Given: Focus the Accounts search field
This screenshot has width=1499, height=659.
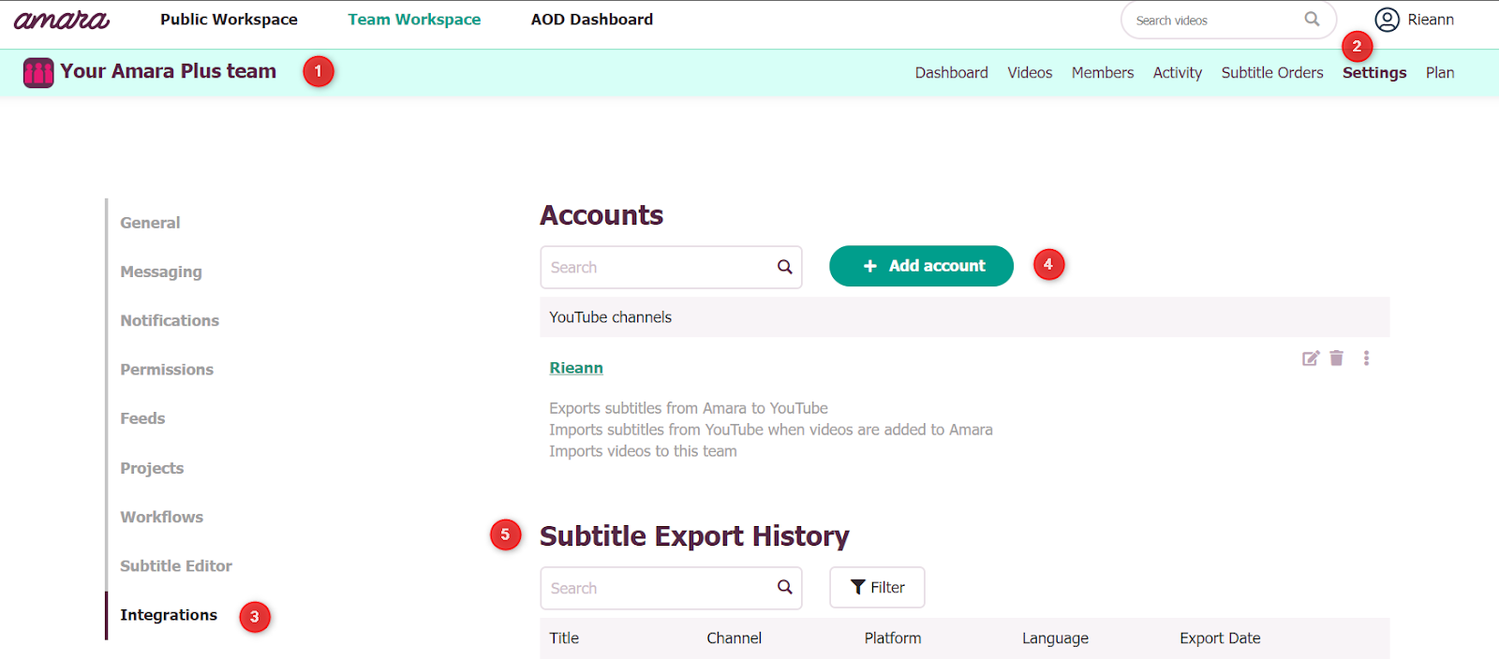Looking at the screenshot, I should (671, 267).
